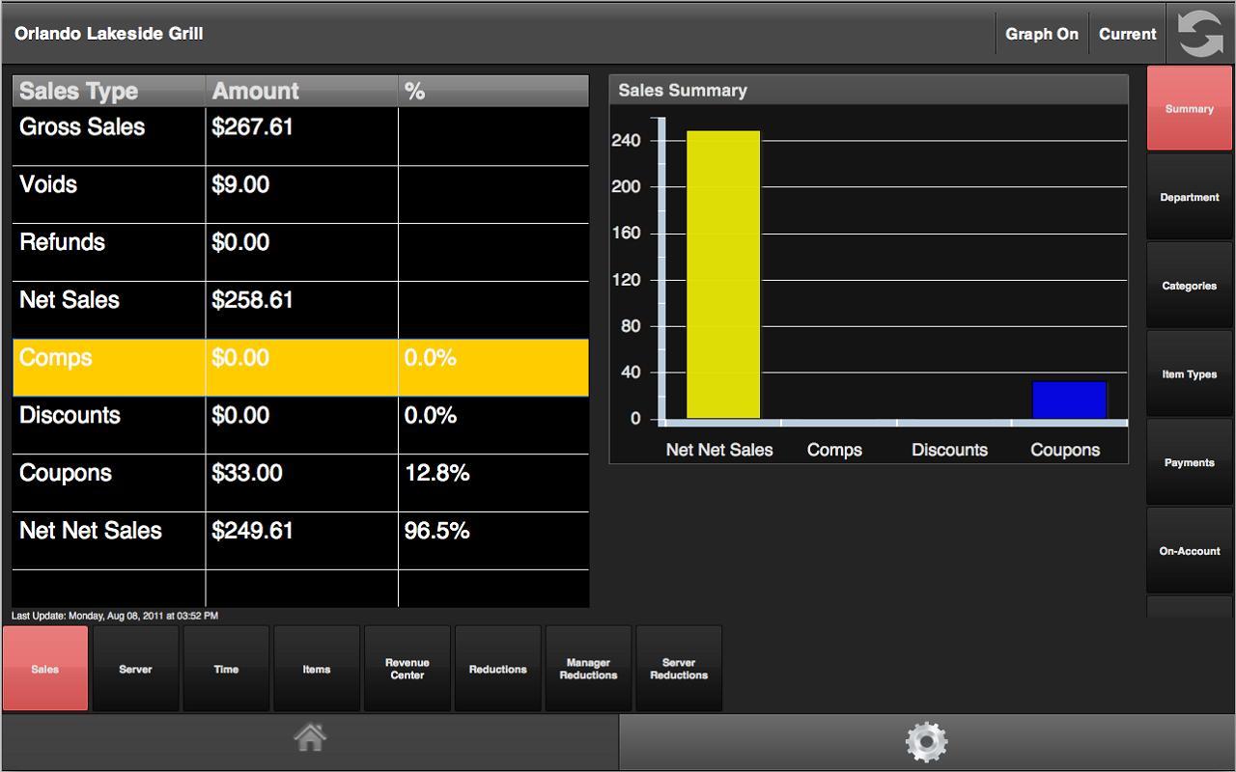This screenshot has height=772, width=1236.
Task: Select the Voids row
Action: [300, 194]
